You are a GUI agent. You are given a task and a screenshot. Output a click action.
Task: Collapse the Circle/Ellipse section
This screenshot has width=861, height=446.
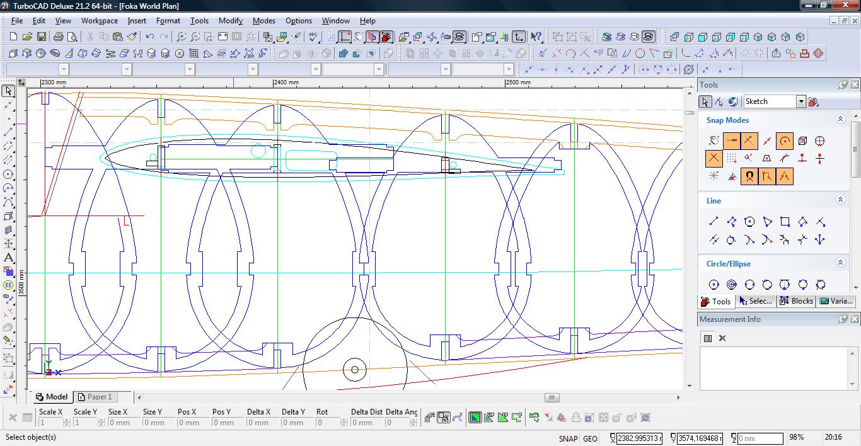840,263
